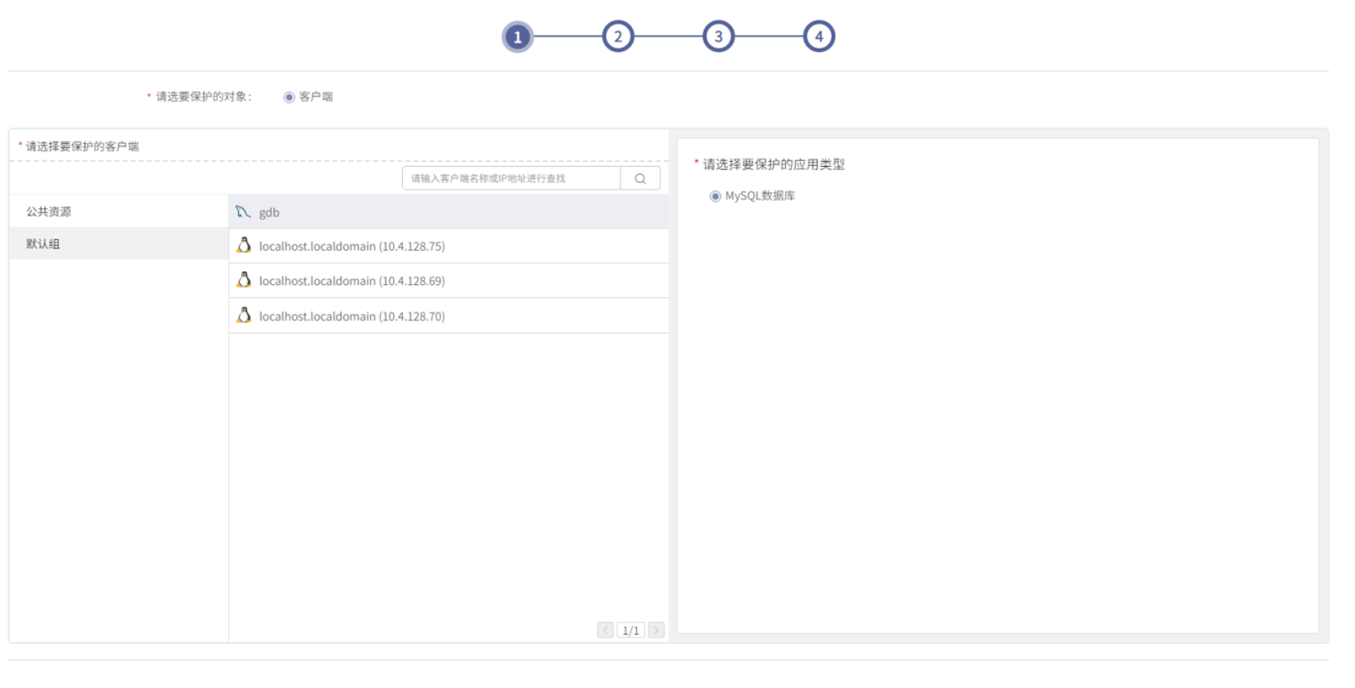Screen dimensions: 1355x688
Task: Select localhost.localdomain (10.4.128.69)
Action: [449, 281]
